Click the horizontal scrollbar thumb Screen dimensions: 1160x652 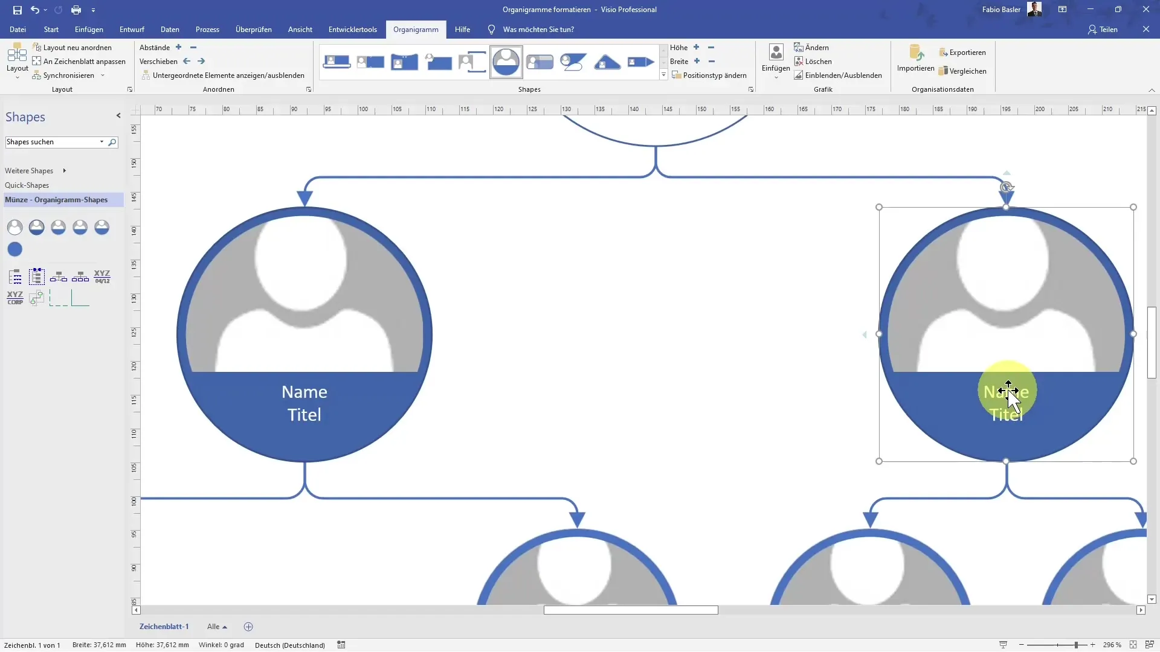(x=631, y=610)
